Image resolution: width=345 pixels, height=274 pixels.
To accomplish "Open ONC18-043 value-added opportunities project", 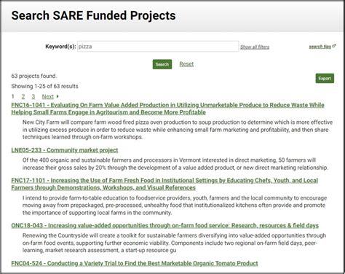I will click(x=164, y=225).
